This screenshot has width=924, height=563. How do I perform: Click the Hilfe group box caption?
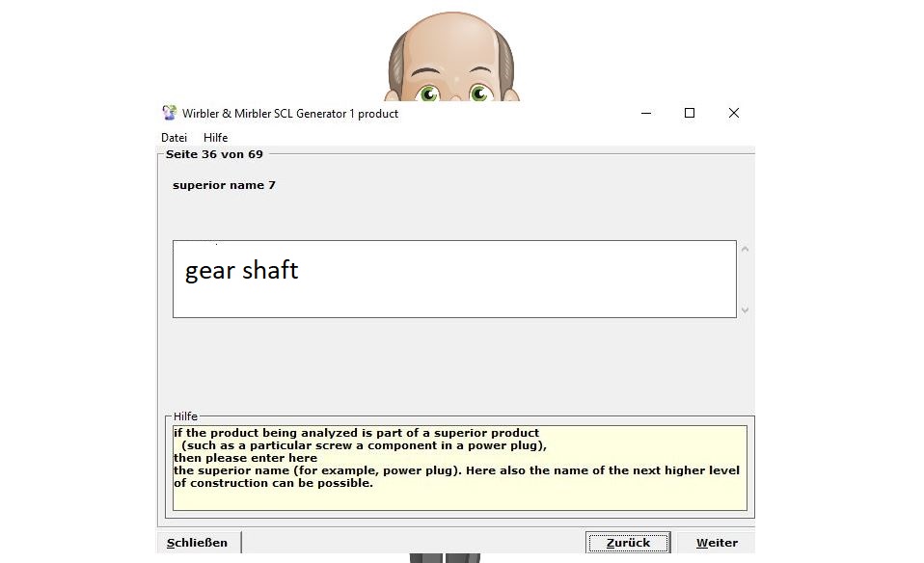pyautogui.click(x=185, y=416)
